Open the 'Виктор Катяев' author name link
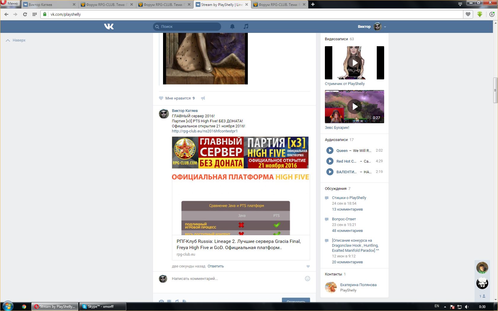The image size is (498, 311). point(185,111)
